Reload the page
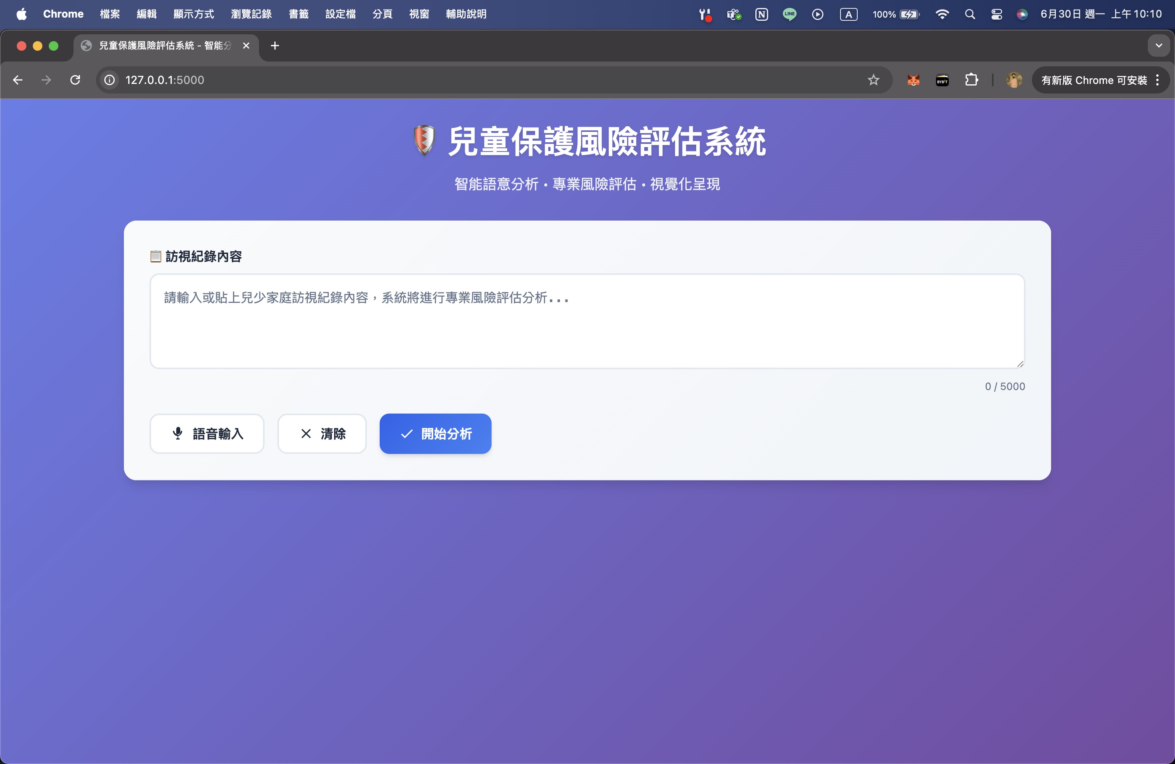Viewport: 1175px width, 764px height. 75,80
